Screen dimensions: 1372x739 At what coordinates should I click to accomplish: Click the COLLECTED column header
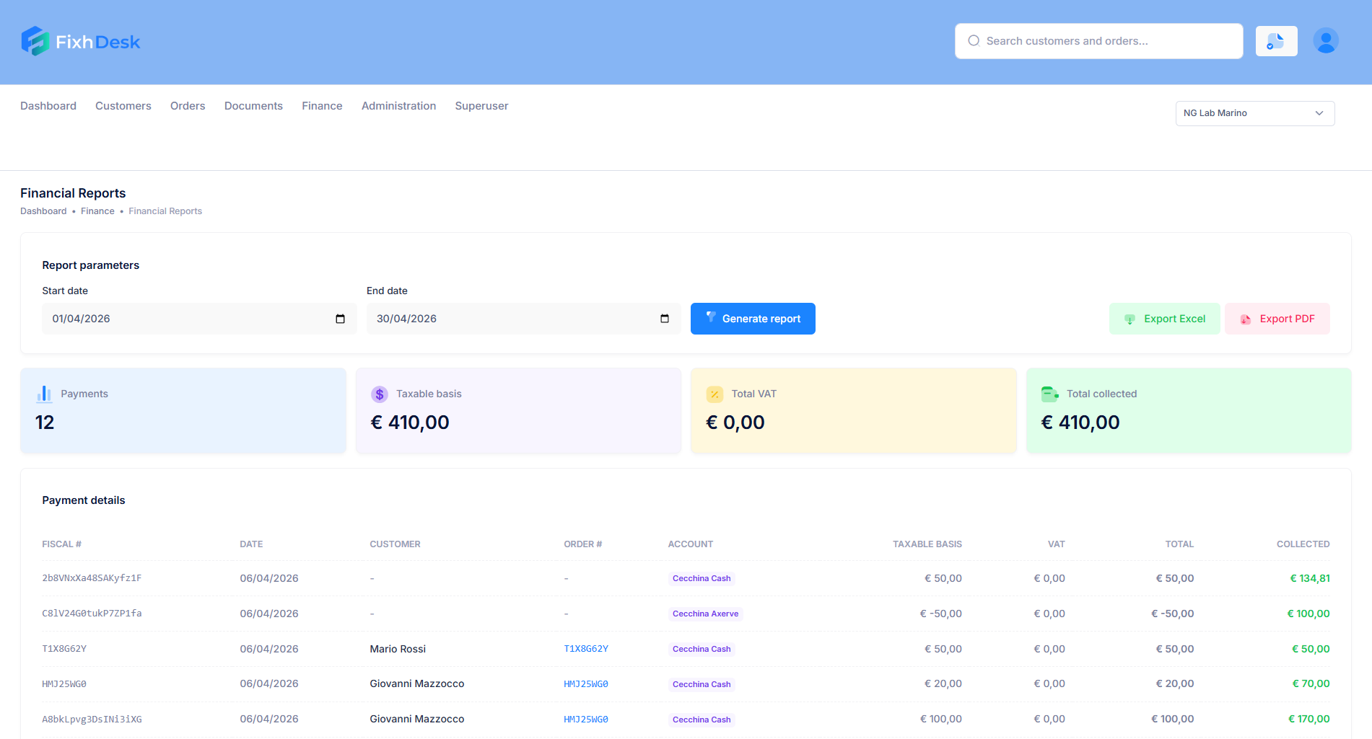pyautogui.click(x=1303, y=544)
